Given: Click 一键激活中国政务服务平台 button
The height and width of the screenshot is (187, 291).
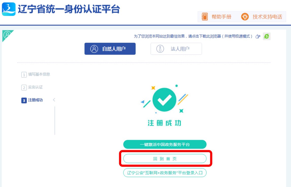Looking at the screenshot, I should point(165,145).
